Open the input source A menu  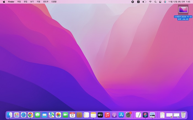point(138,2)
